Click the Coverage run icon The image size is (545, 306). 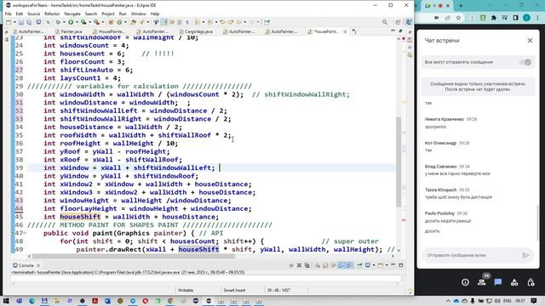tap(83, 22)
